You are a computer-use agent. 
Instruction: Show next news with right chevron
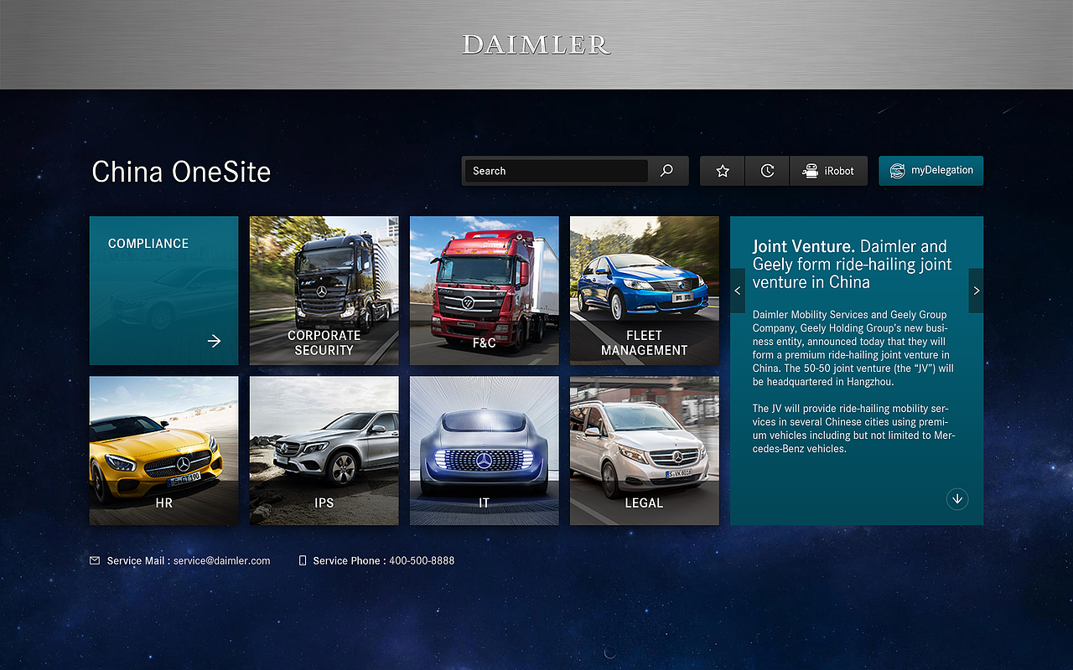point(976,291)
